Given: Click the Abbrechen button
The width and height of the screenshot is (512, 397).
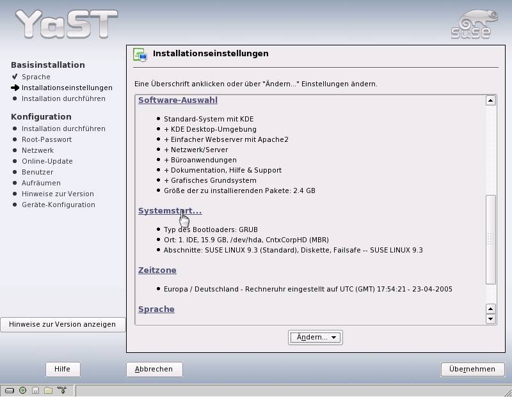Looking at the screenshot, I should click(154, 369).
